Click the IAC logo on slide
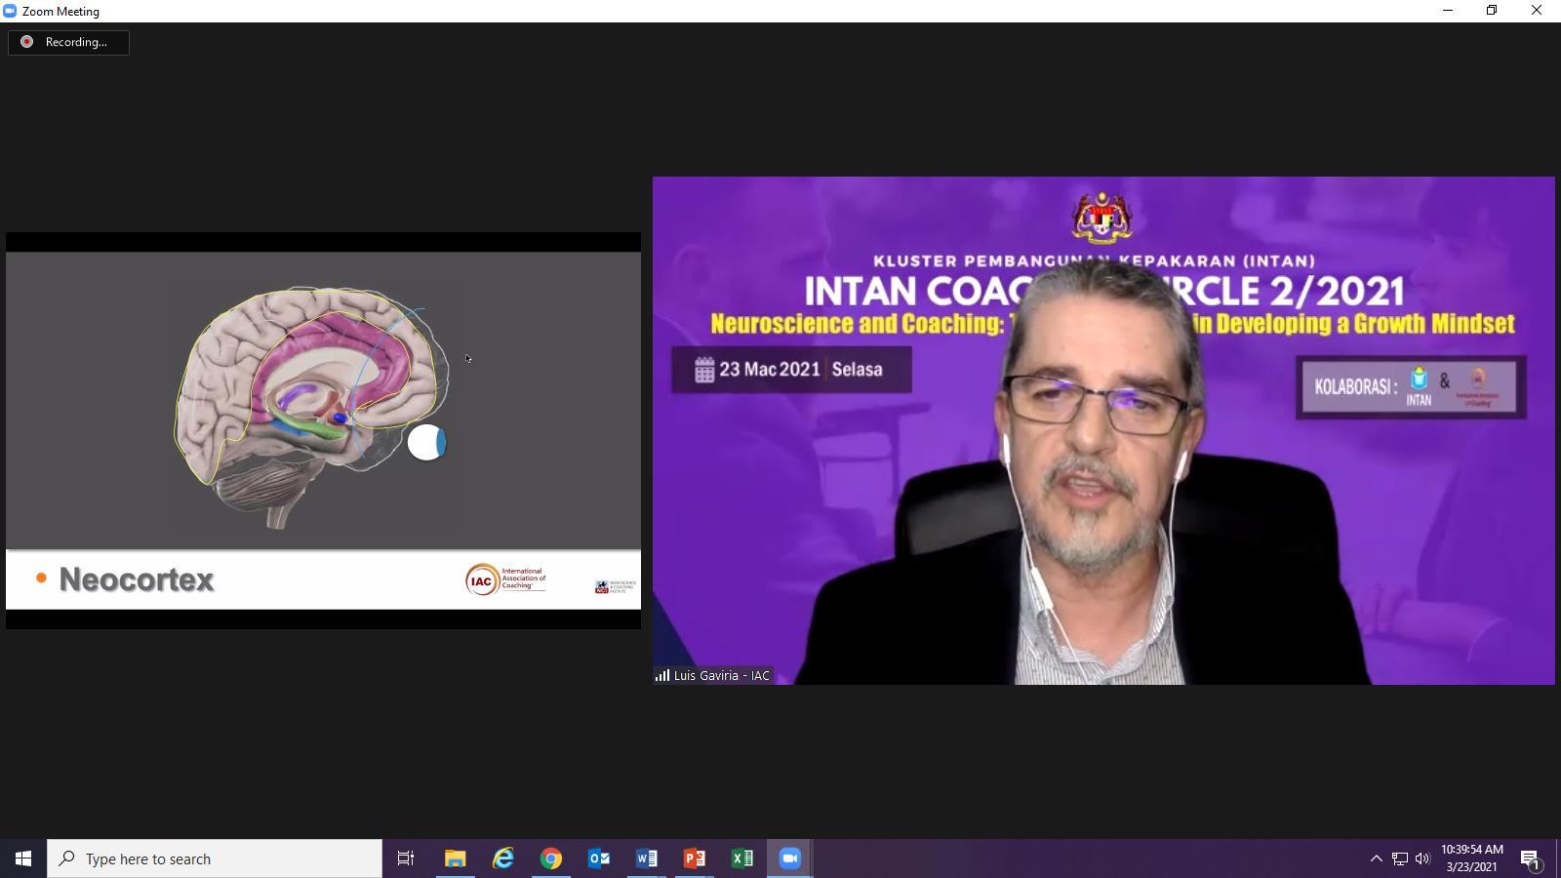This screenshot has height=878, width=1561. [x=505, y=579]
